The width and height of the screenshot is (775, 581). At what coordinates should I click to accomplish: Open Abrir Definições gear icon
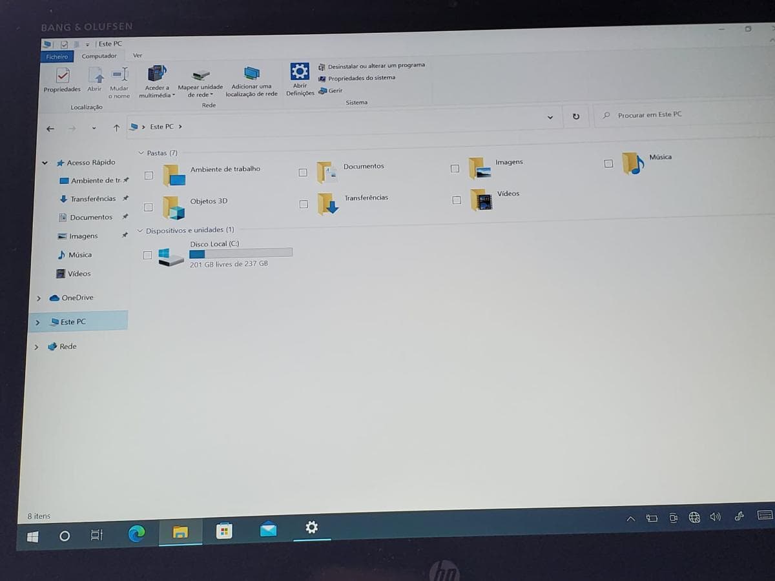tap(300, 71)
